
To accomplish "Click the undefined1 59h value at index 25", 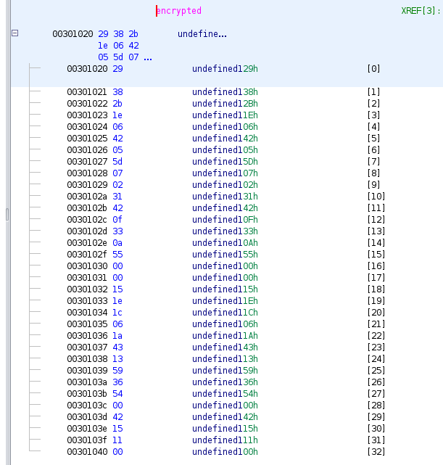I will tap(224, 371).
